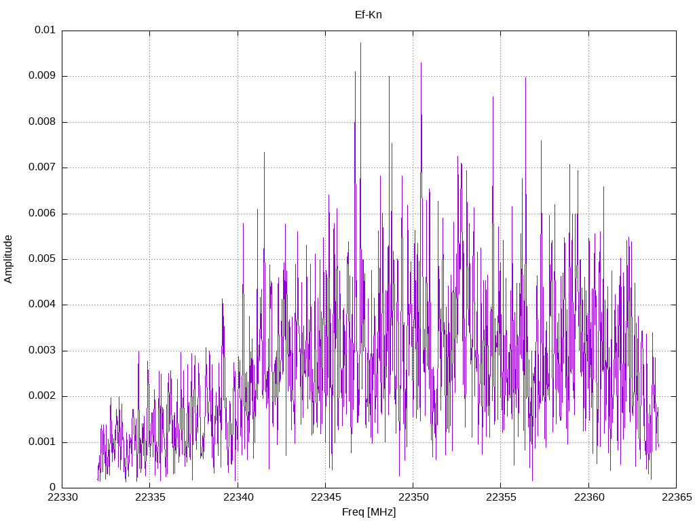Click the tallest spectrum peak near 22347 MHz

click(x=361, y=43)
